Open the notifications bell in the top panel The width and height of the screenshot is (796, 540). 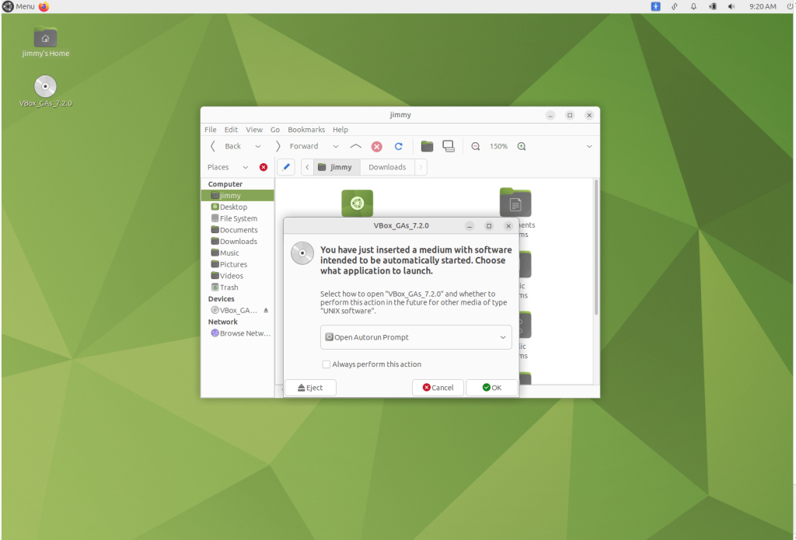tap(693, 6)
